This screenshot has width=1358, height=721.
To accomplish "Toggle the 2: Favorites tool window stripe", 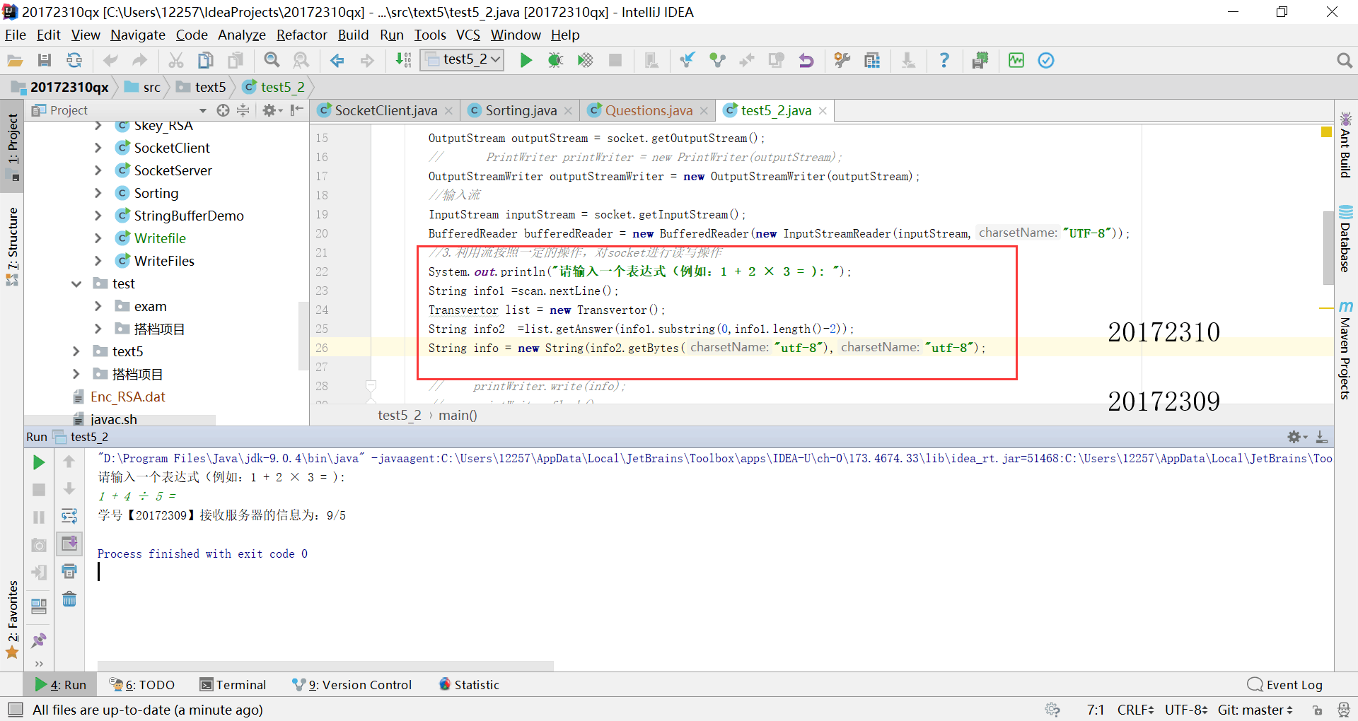I will click(x=13, y=619).
